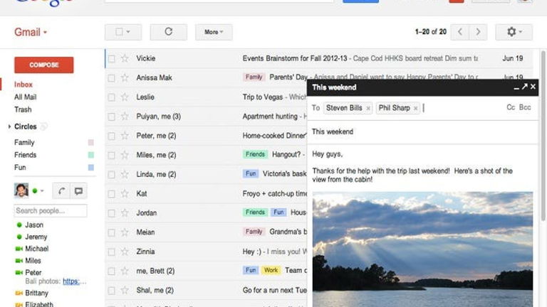Star the Vickie email
This screenshot has height=307, width=547.
pyautogui.click(x=125, y=58)
